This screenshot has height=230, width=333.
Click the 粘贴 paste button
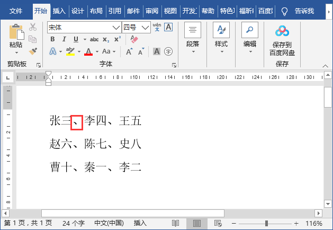point(16,38)
